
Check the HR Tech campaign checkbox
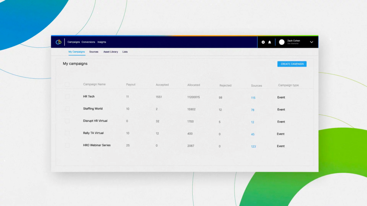[67, 97]
